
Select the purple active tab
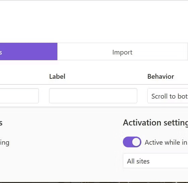click(29, 51)
